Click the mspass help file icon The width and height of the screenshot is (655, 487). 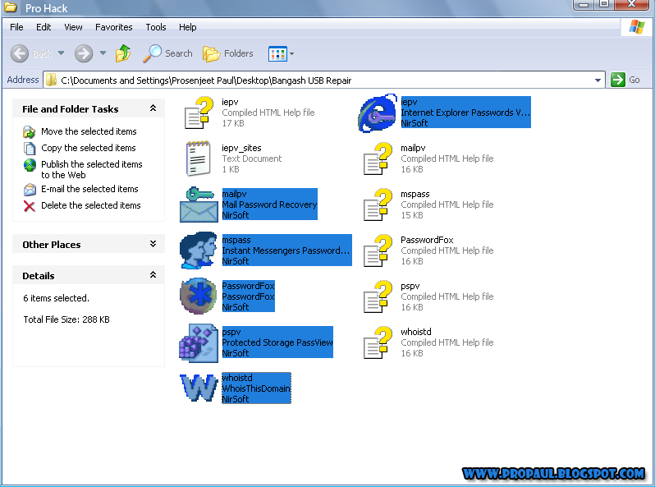pos(378,204)
